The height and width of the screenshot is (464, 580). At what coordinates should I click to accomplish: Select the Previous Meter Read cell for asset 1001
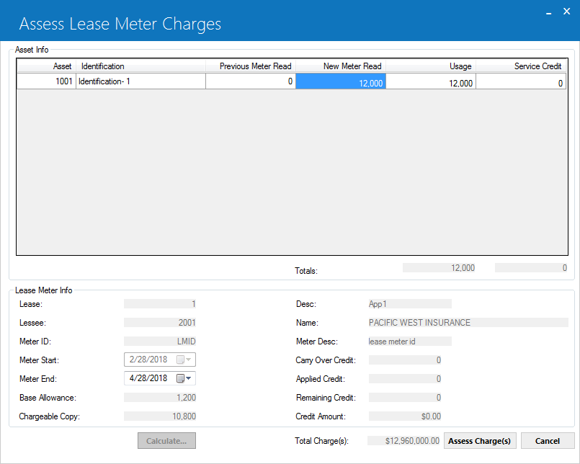[x=251, y=81]
